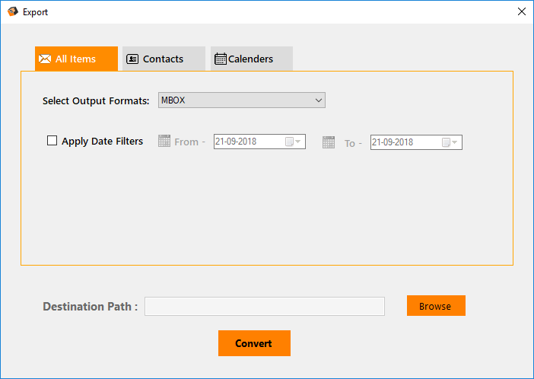Click the Convert button

pyautogui.click(x=254, y=343)
